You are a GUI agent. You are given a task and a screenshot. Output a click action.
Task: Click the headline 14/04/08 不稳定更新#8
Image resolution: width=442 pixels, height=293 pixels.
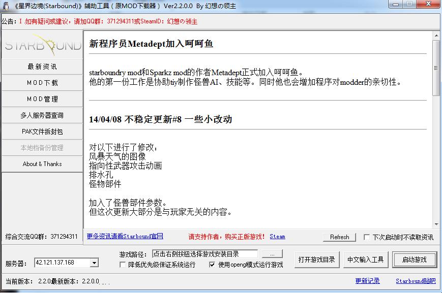coord(160,119)
